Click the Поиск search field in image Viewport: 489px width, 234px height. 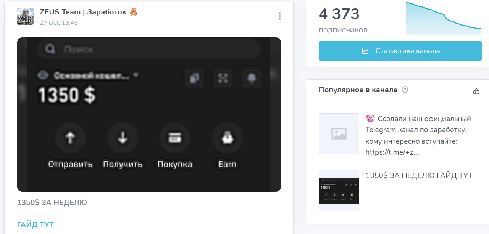pyautogui.click(x=149, y=49)
